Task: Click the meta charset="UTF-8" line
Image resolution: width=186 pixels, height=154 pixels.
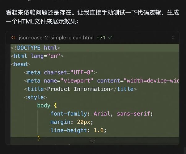Action: click(x=60, y=72)
